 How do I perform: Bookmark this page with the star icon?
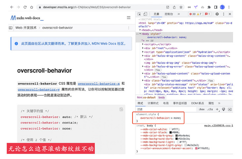181,7
